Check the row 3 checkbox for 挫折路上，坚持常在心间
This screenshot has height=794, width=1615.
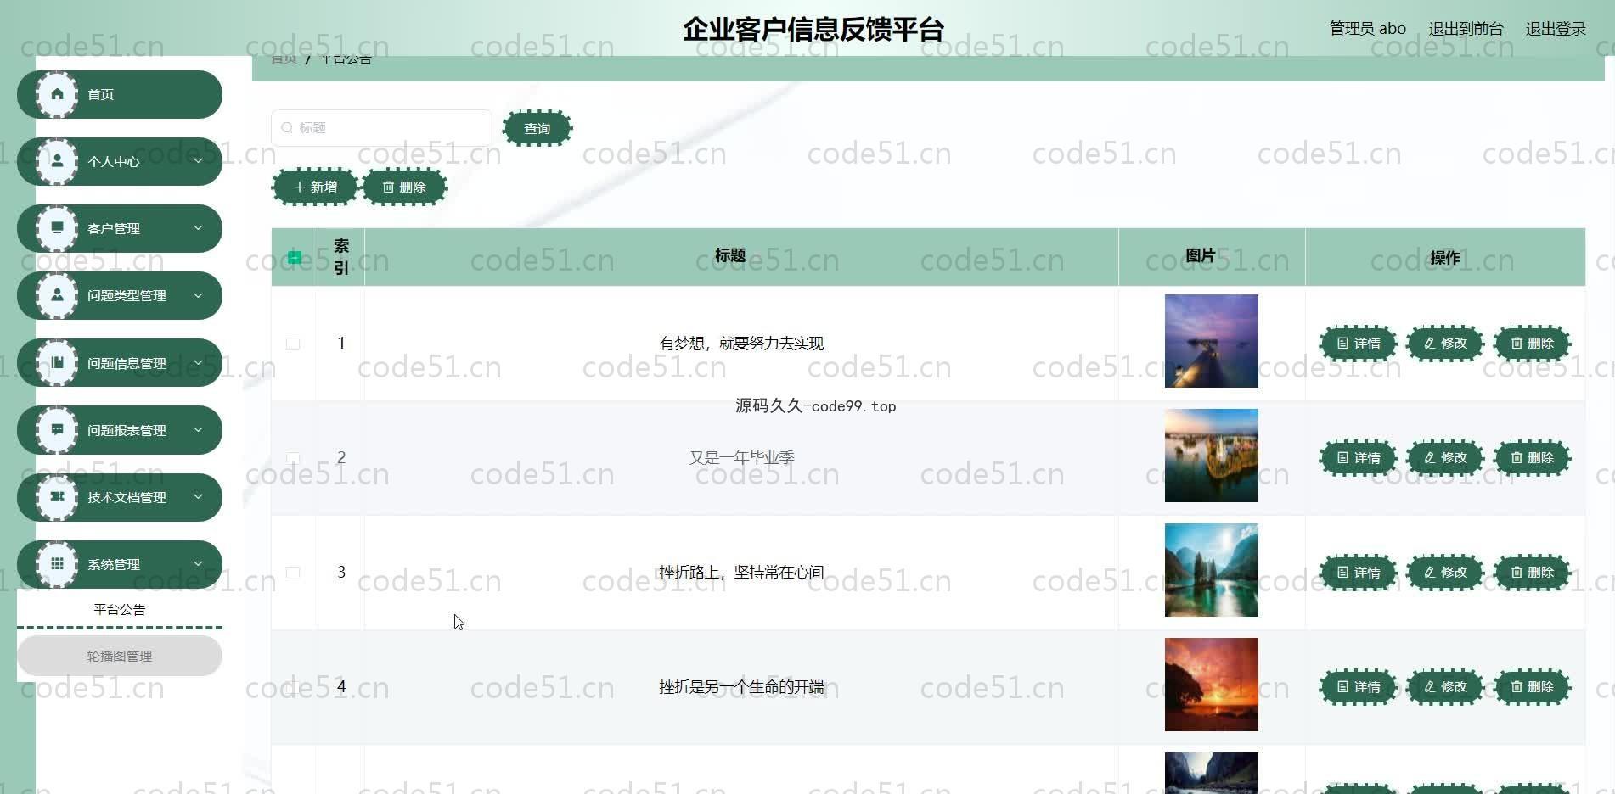(x=293, y=573)
